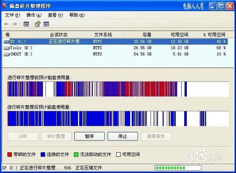
Task: Click the 40 % free space value
Action: click(x=221, y=41)
